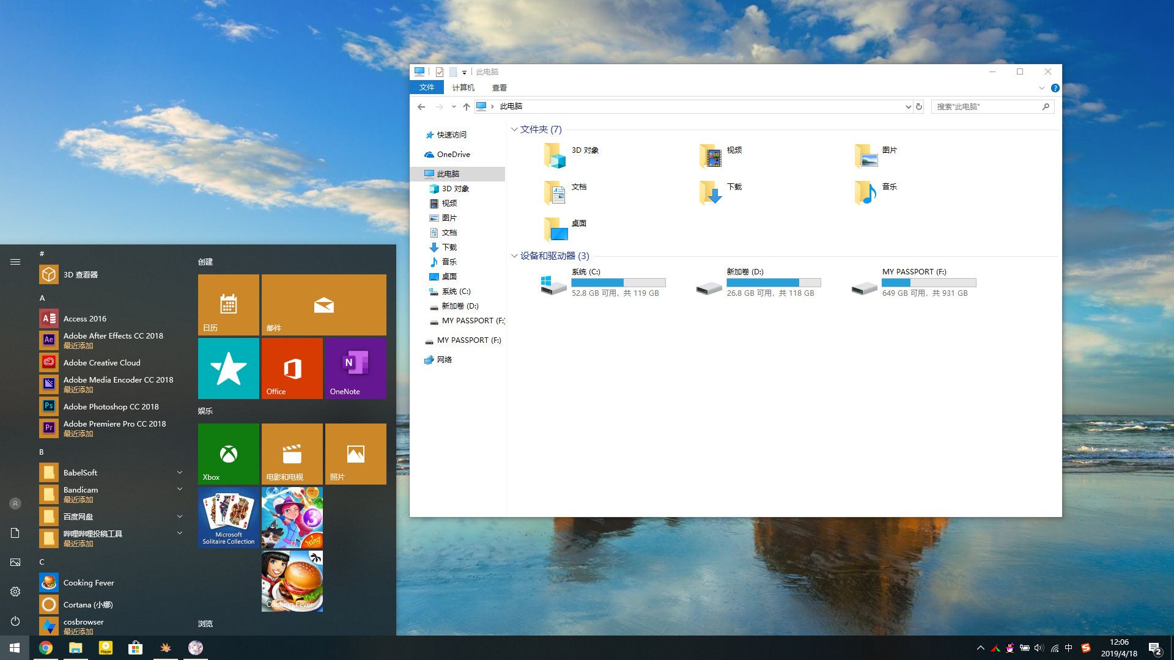The height and width of the screenshot is (660, 1174).
Task: Collapse the 文件夹 (7) section
Action: pos(514,130)
